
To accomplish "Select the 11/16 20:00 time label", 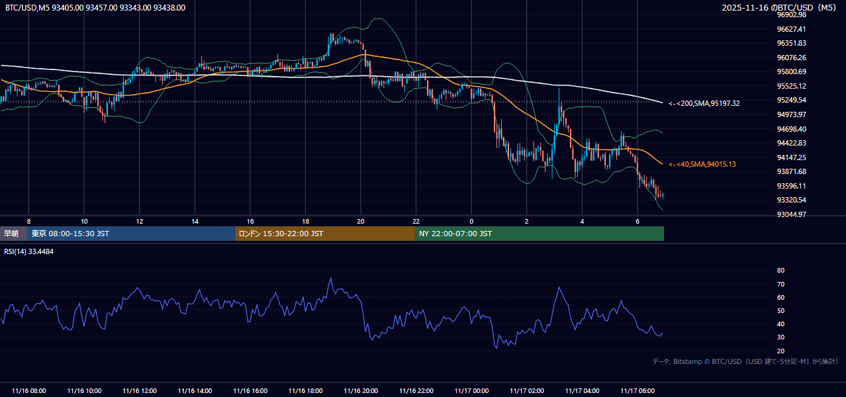I will (x=361, y=391).
